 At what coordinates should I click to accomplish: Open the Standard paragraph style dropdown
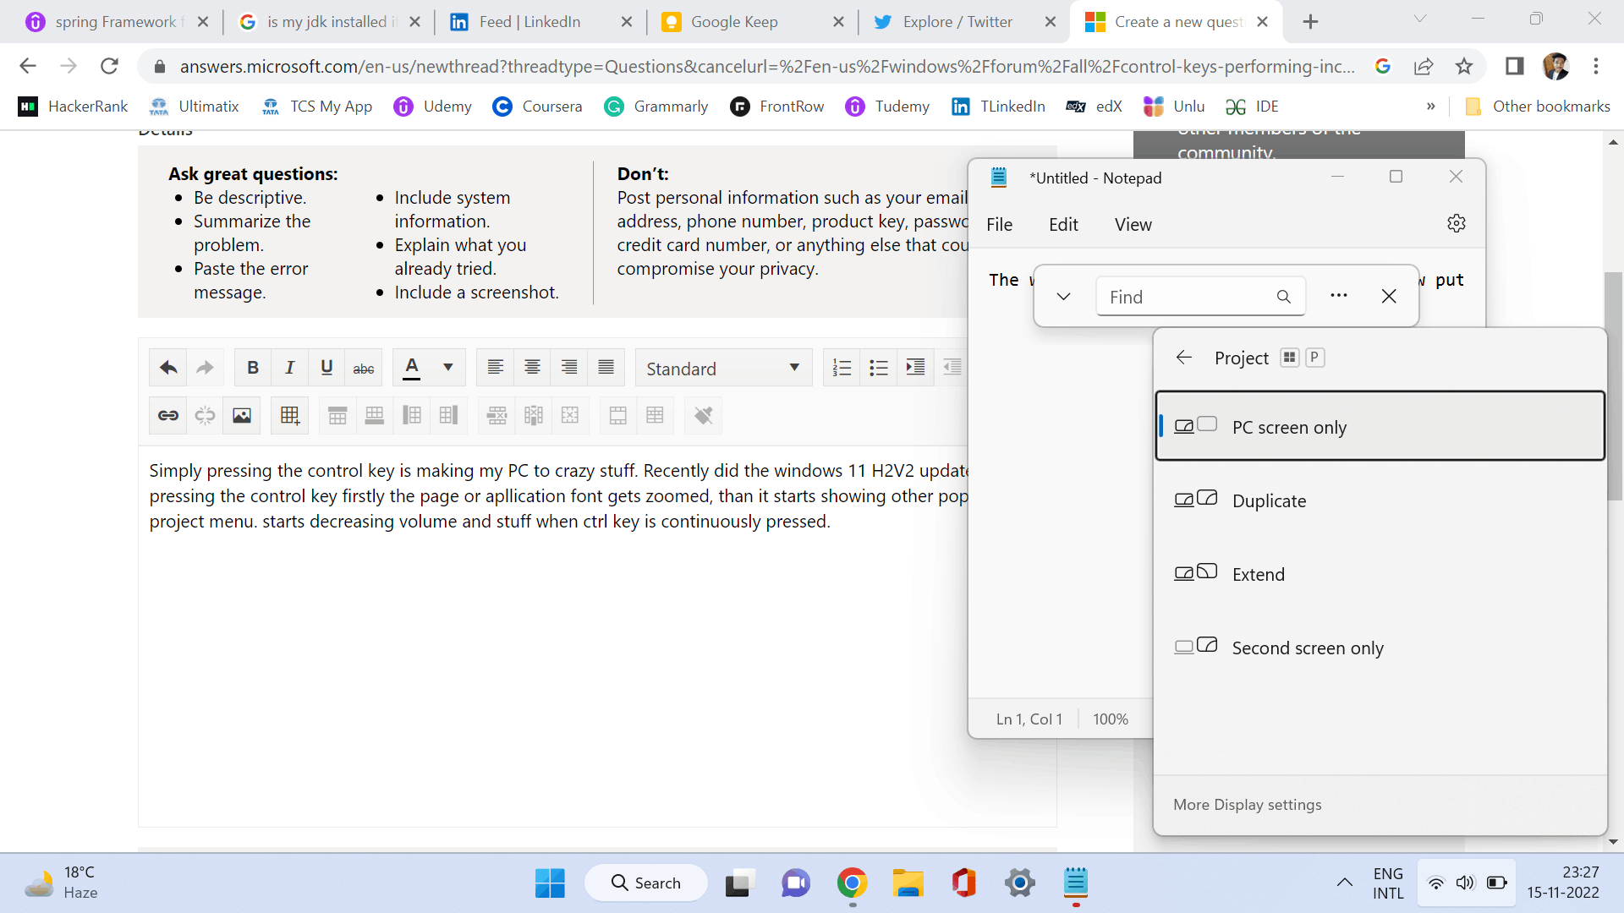pyautogui.click(x=722, y=368)
